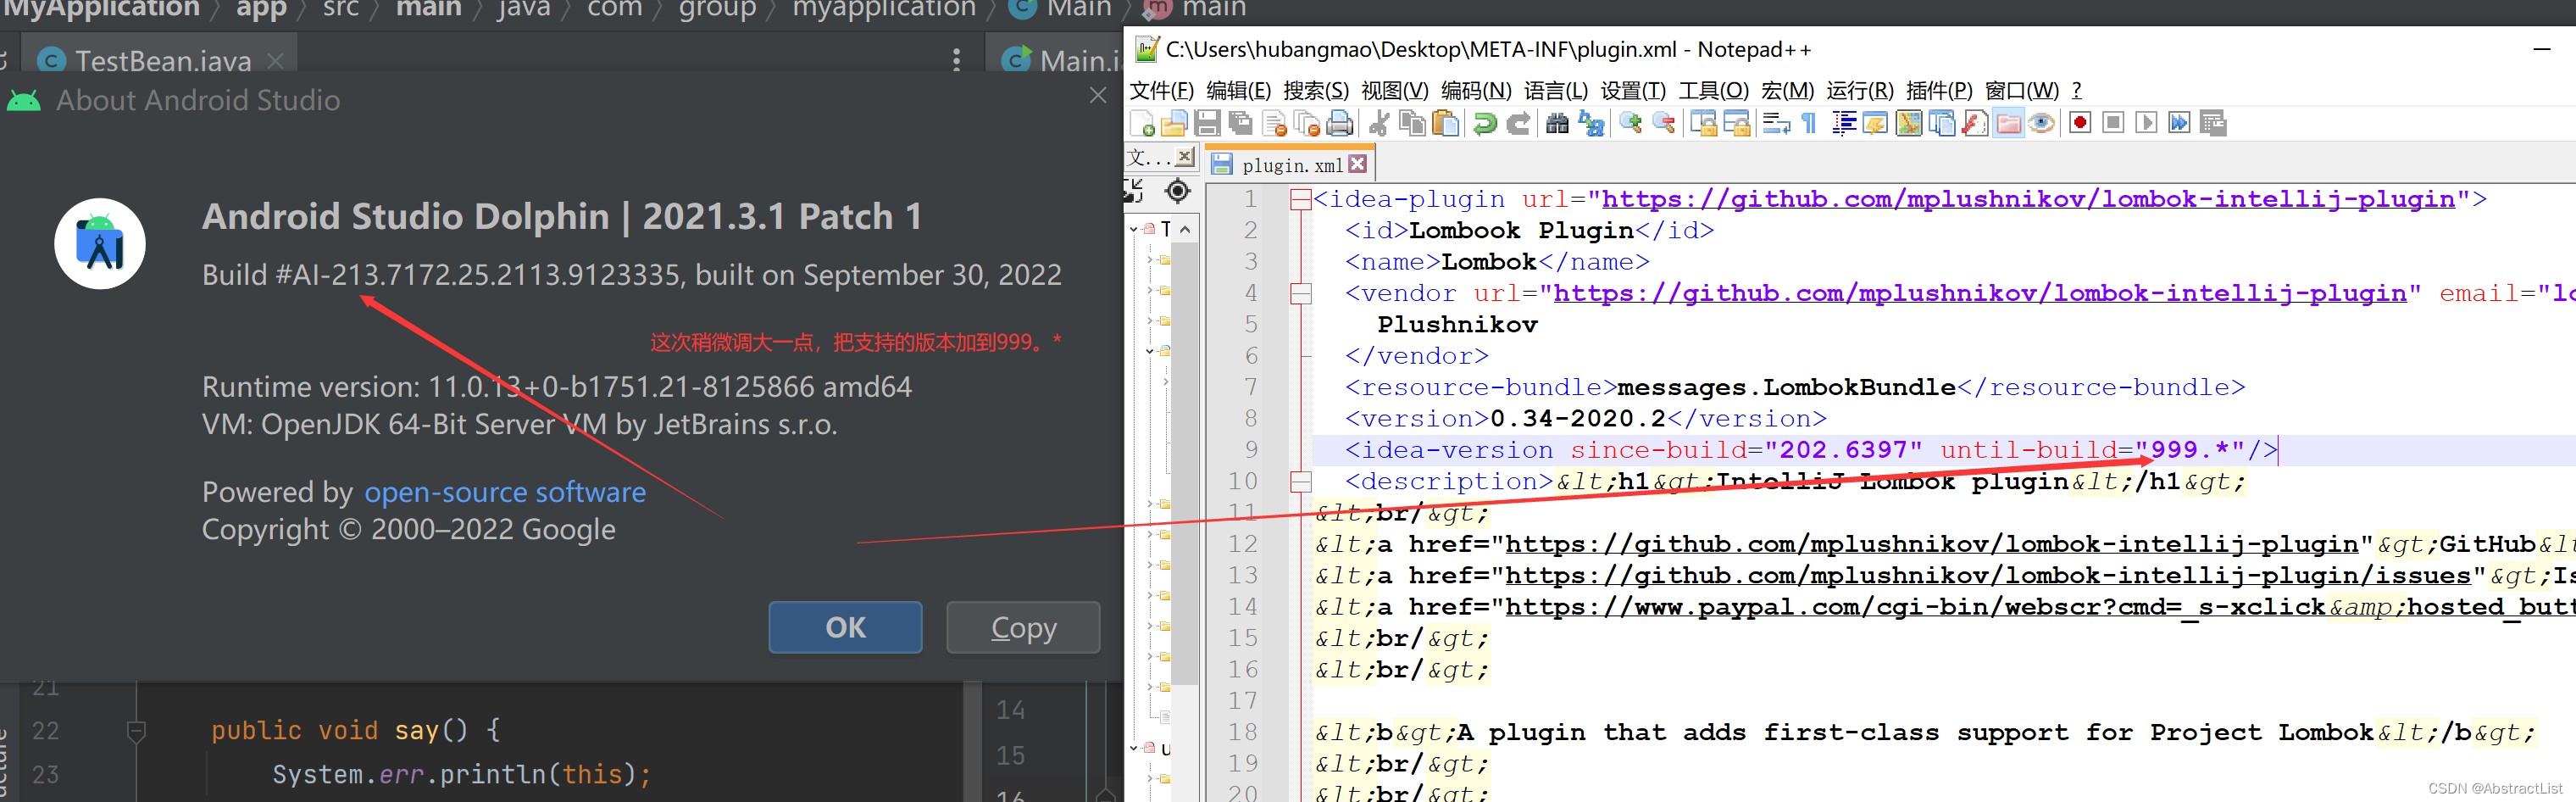Viewport: 2576px width, 802px height.
Task: Click the Save Recorded Macro icon
Action: point(2213,123)
